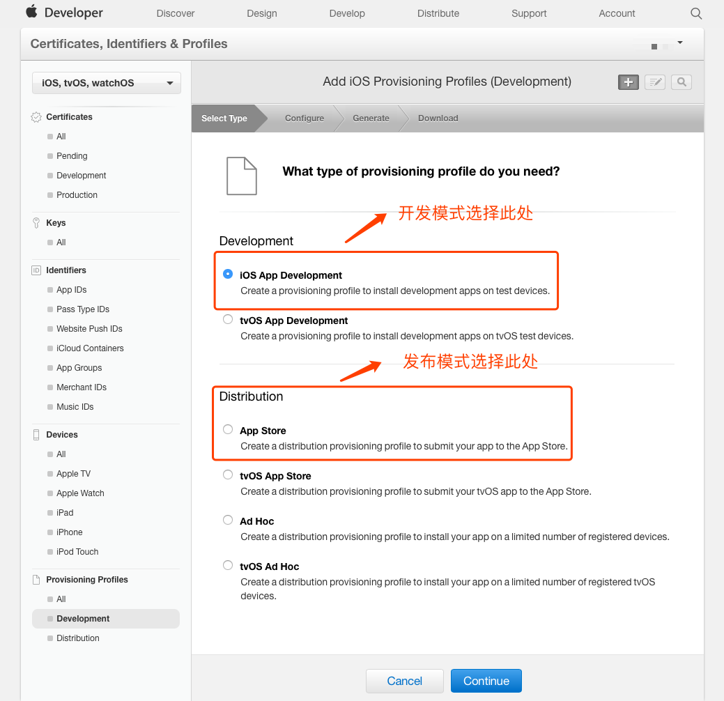Click the Developer home link

pos(73,13)
